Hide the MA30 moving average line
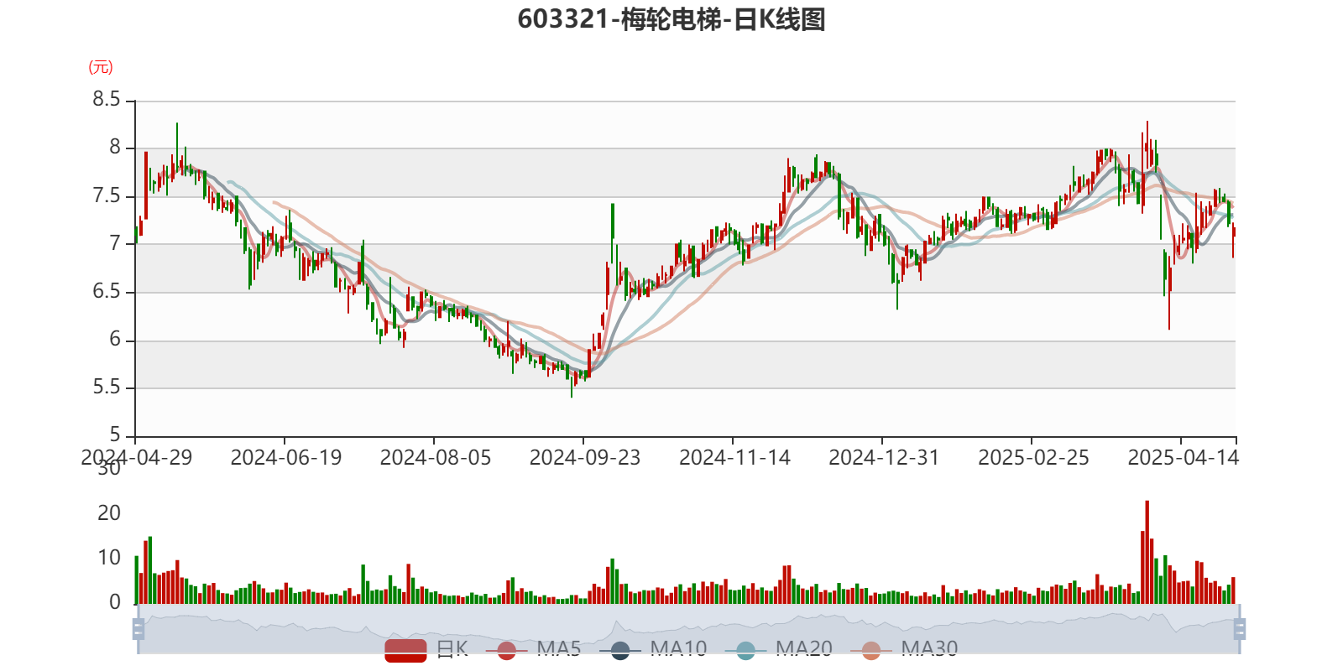The image size is (1343, 671). click(904, 649)
